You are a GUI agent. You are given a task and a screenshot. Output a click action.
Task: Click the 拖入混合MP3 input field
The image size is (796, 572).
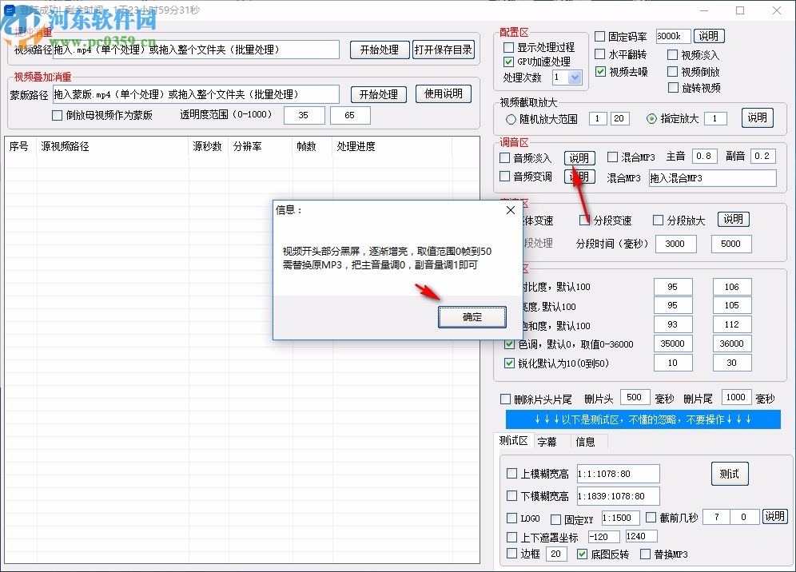coord(711,178)
